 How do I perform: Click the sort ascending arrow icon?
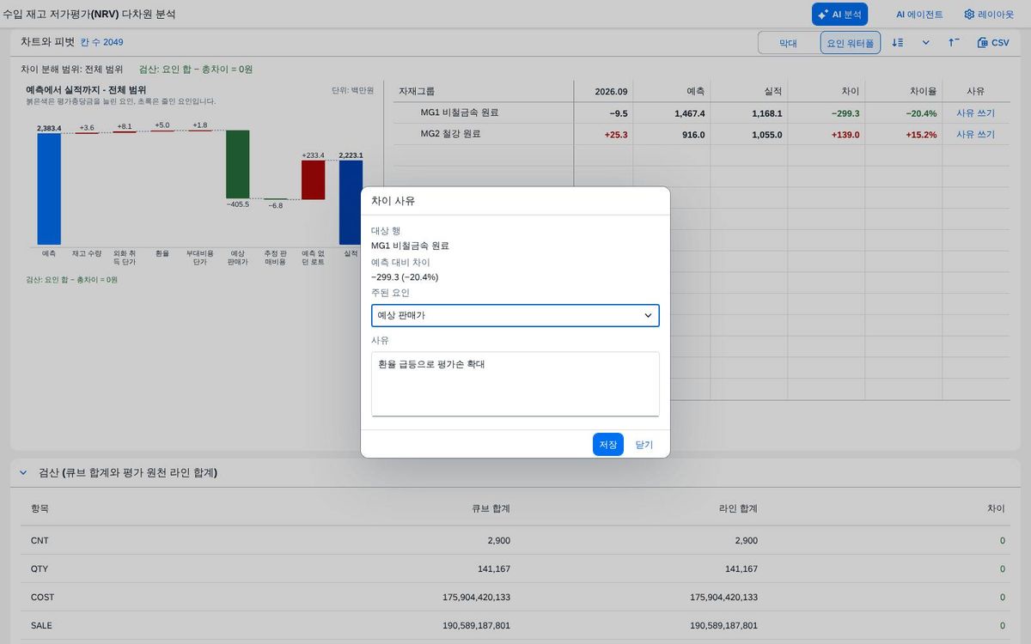point(954,42)
